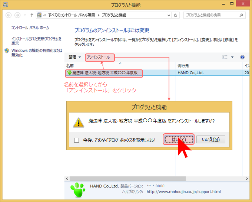Click the search magnifier icon

[241, 15]
